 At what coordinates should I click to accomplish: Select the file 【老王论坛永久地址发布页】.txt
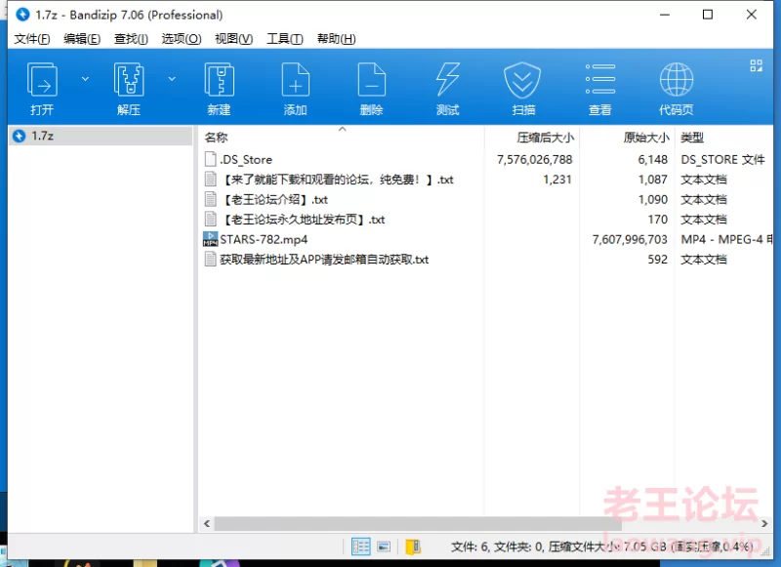point(303,220)
